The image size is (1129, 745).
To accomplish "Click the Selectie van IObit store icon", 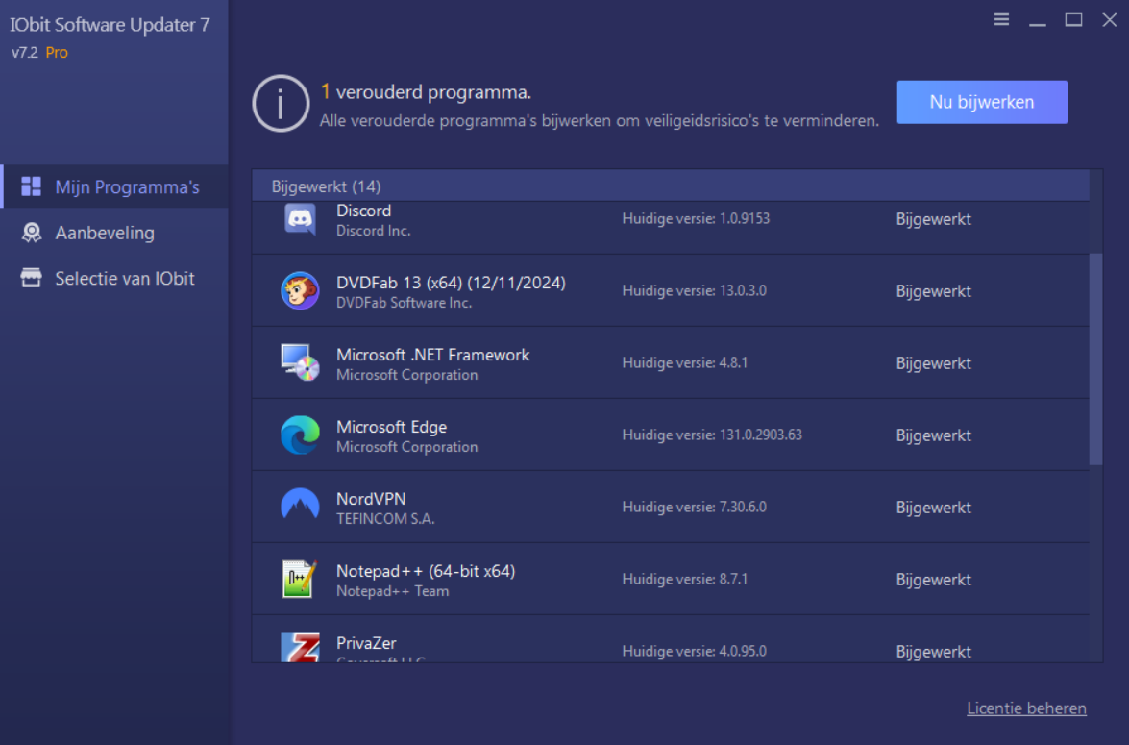I will coord(31,278).
